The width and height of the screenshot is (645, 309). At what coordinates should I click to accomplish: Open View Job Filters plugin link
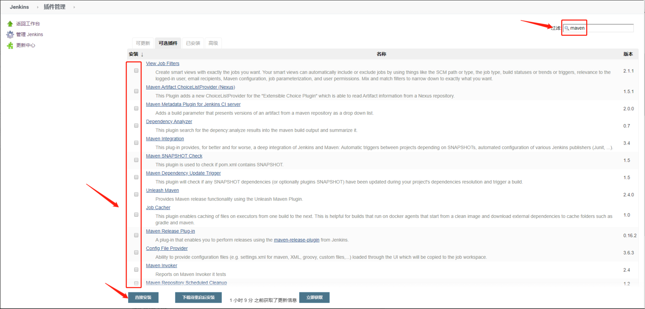coord(163,63)
